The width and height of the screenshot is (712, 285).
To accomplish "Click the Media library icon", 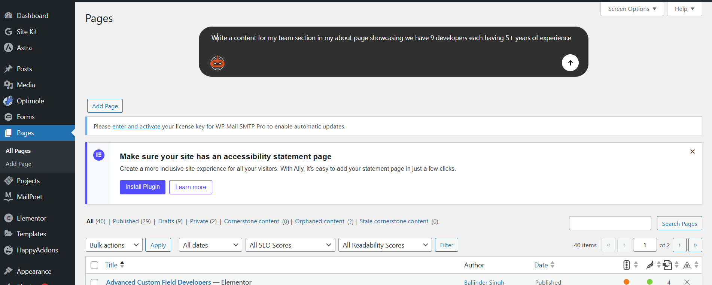I will [8, 85].
